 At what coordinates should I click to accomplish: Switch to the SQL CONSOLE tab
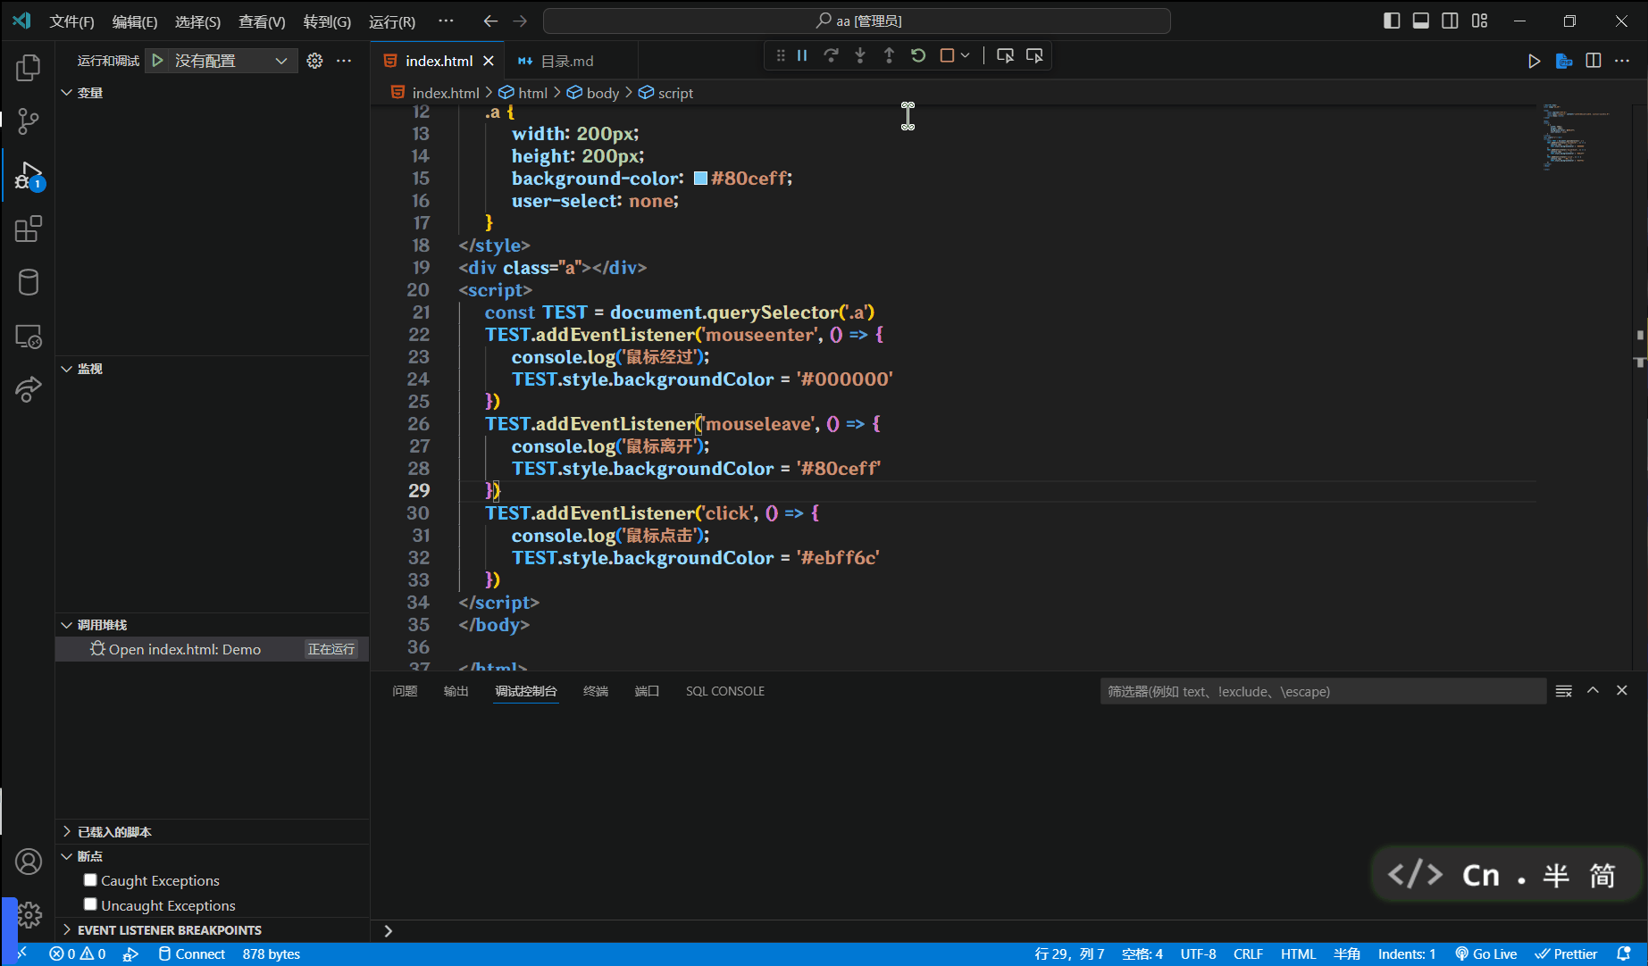click(x=724, y=691)
